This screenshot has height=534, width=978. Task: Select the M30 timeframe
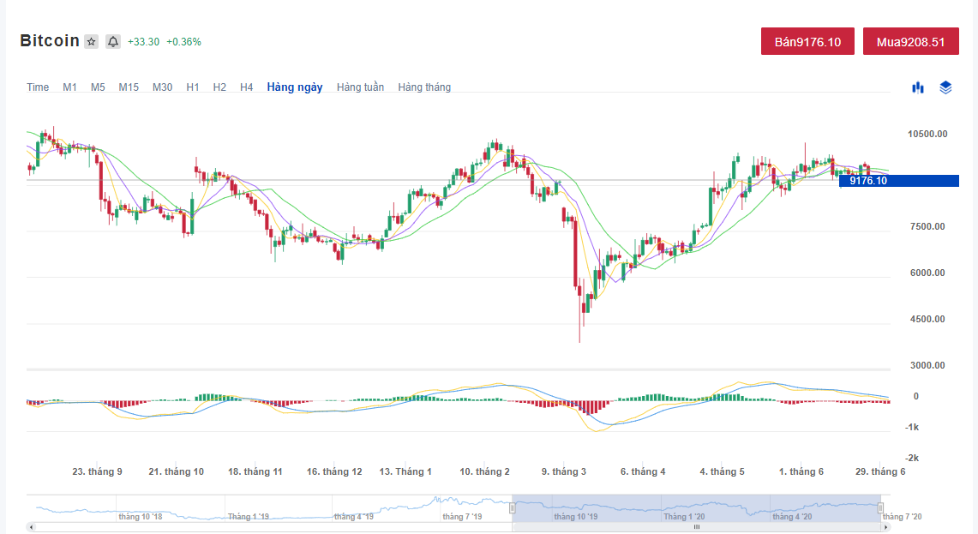tap(162, 87)
